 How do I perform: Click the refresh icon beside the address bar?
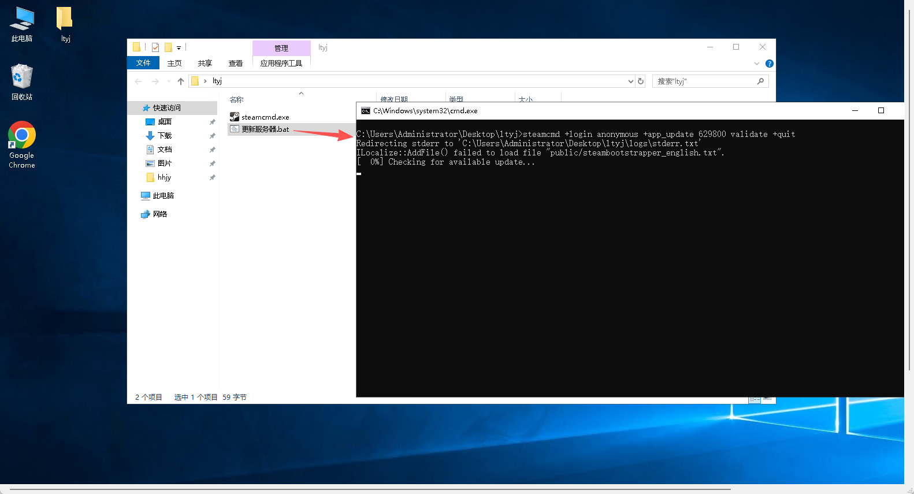641,81
